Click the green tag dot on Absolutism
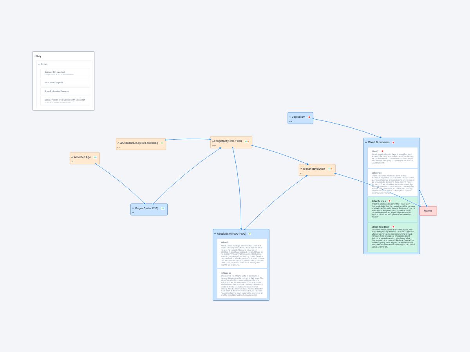The width and height of the screenshot is (470, 352). (249, 234)
